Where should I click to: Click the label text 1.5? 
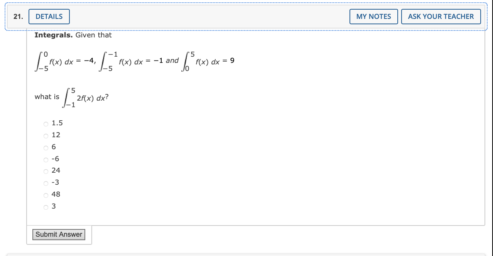[x=57, y=123]
